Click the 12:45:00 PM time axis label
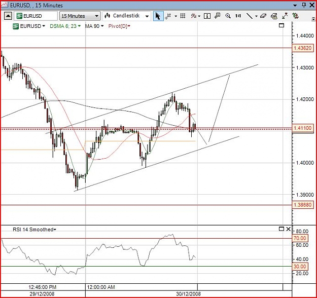The height and width of the screenshot is (298, 317). click(x=42, y=287)
